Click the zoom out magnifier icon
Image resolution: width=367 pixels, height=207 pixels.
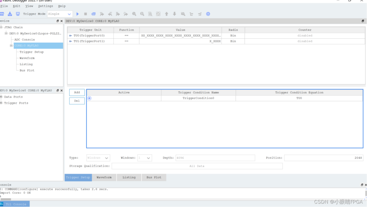pos(142,14)
